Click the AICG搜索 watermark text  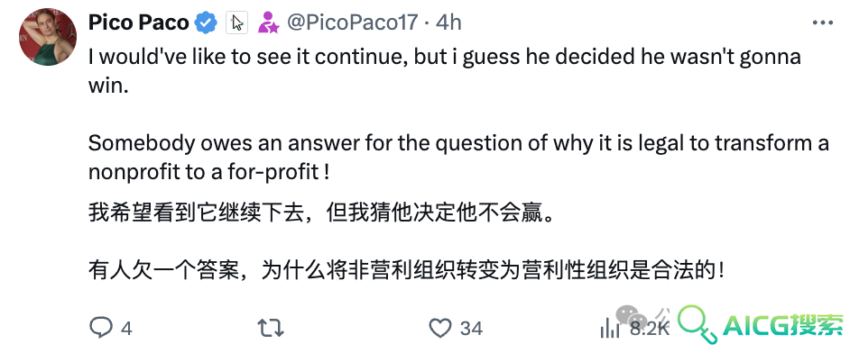pyautogui.click(x=784, y=325)
